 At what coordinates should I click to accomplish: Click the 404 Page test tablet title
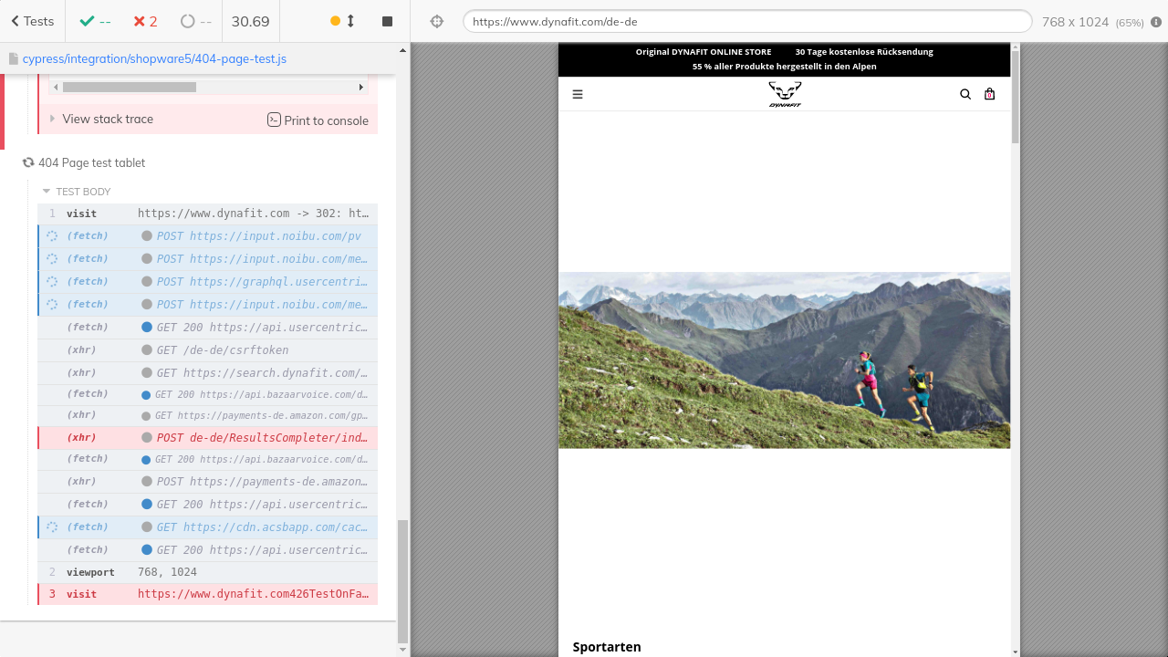(91, 162)
